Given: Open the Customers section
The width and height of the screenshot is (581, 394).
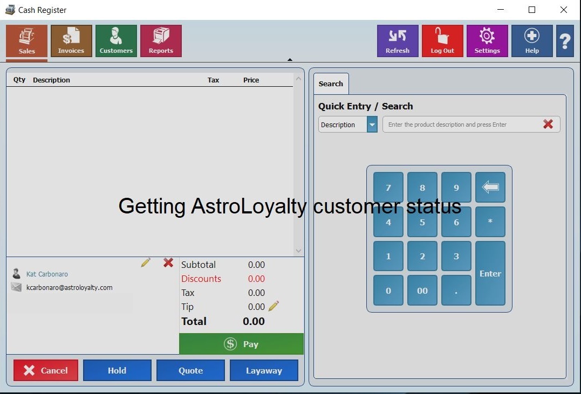Looking at the screenshot, I should (x=116, y=41).
